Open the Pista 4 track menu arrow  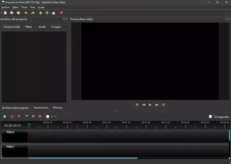(4, 132)
